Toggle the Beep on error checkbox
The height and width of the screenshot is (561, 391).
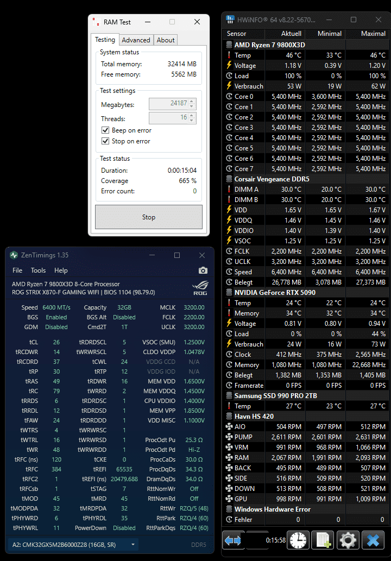click(105, 130)
